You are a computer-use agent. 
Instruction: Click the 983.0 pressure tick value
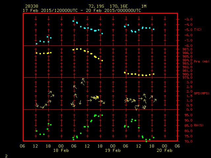point(188,64)
